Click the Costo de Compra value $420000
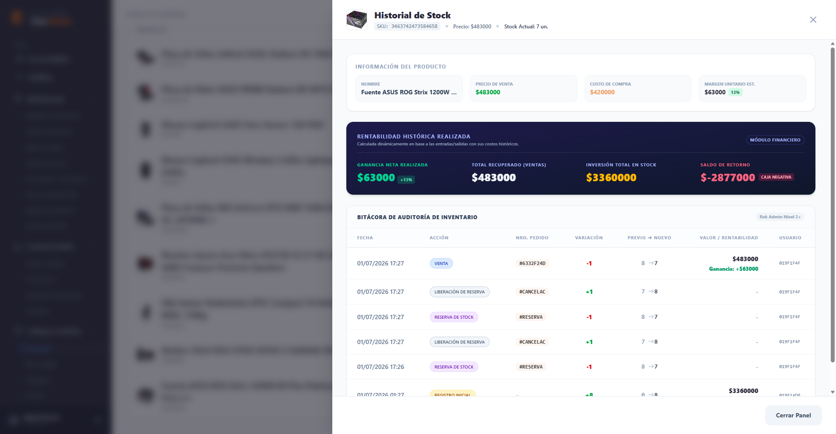This screenshot has width=836, height=434. click(x=602, y=92)
